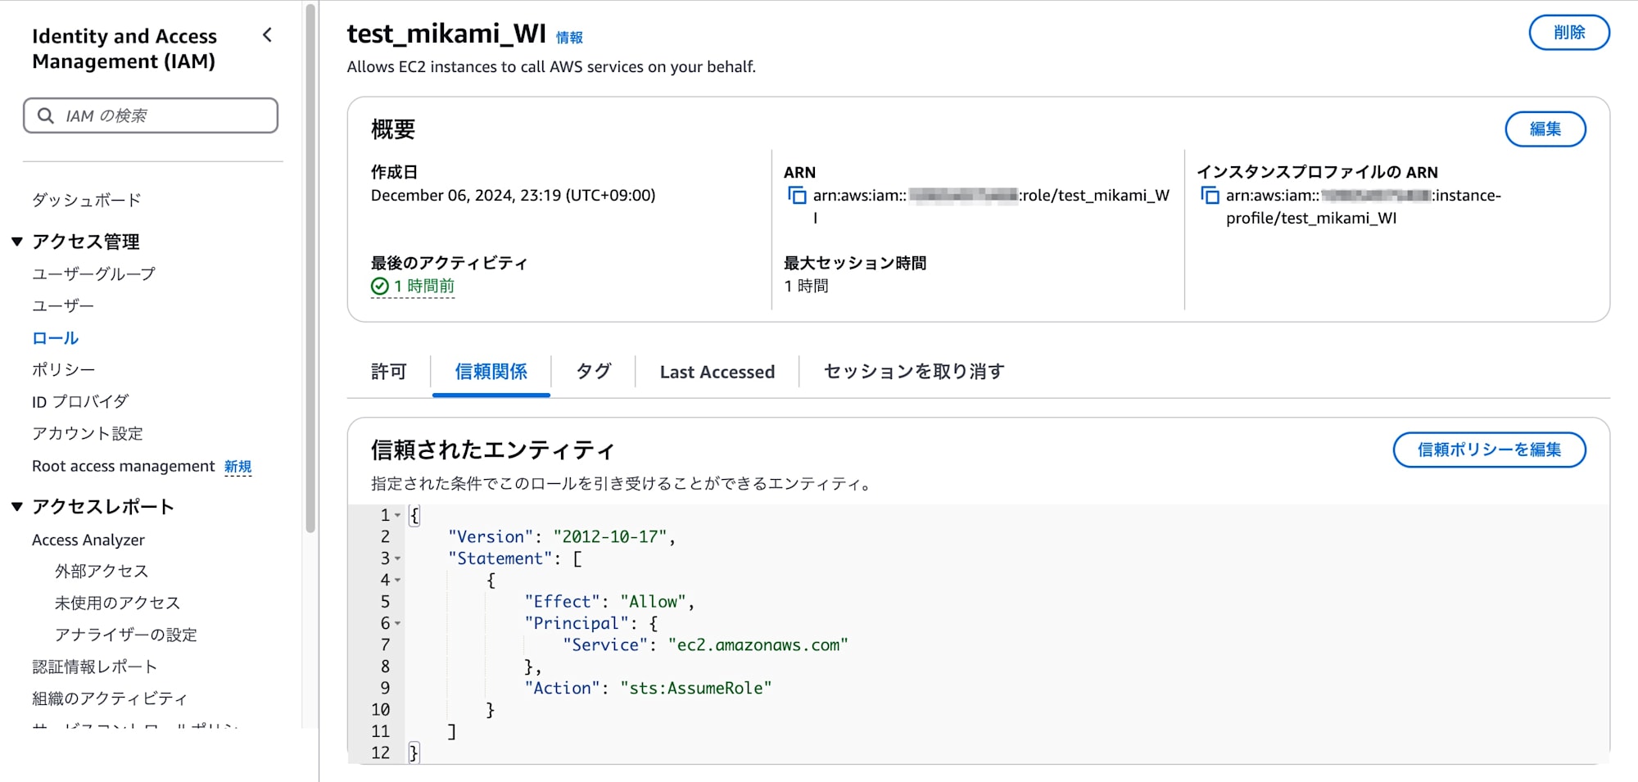Open 未使用のアクセス in the sidebar
Viewport: 1638px width, 782px height.
click(117, 603)
